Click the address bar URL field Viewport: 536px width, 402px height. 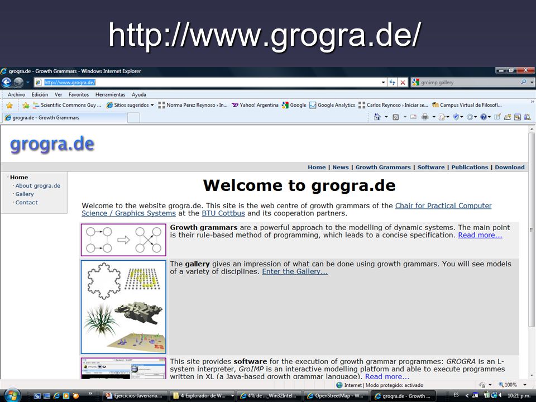(x=210, y=83)
